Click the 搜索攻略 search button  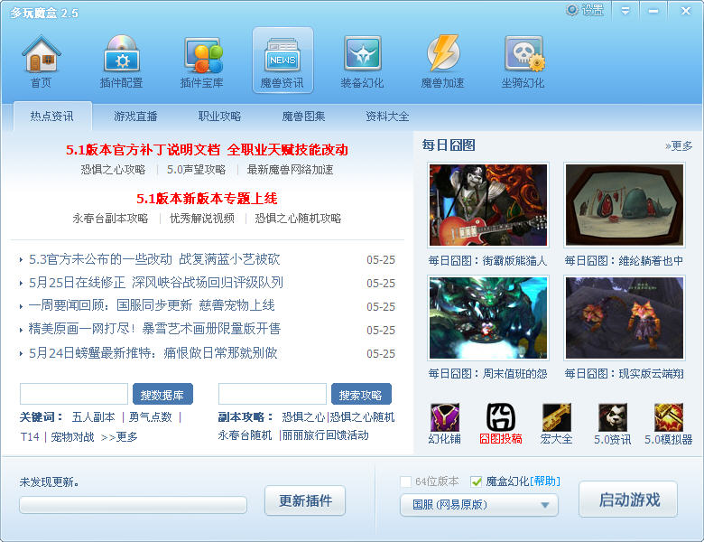coord(361,395)
